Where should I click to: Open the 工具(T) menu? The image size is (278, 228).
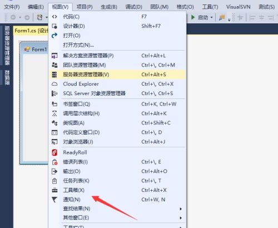tap(210, 7)
